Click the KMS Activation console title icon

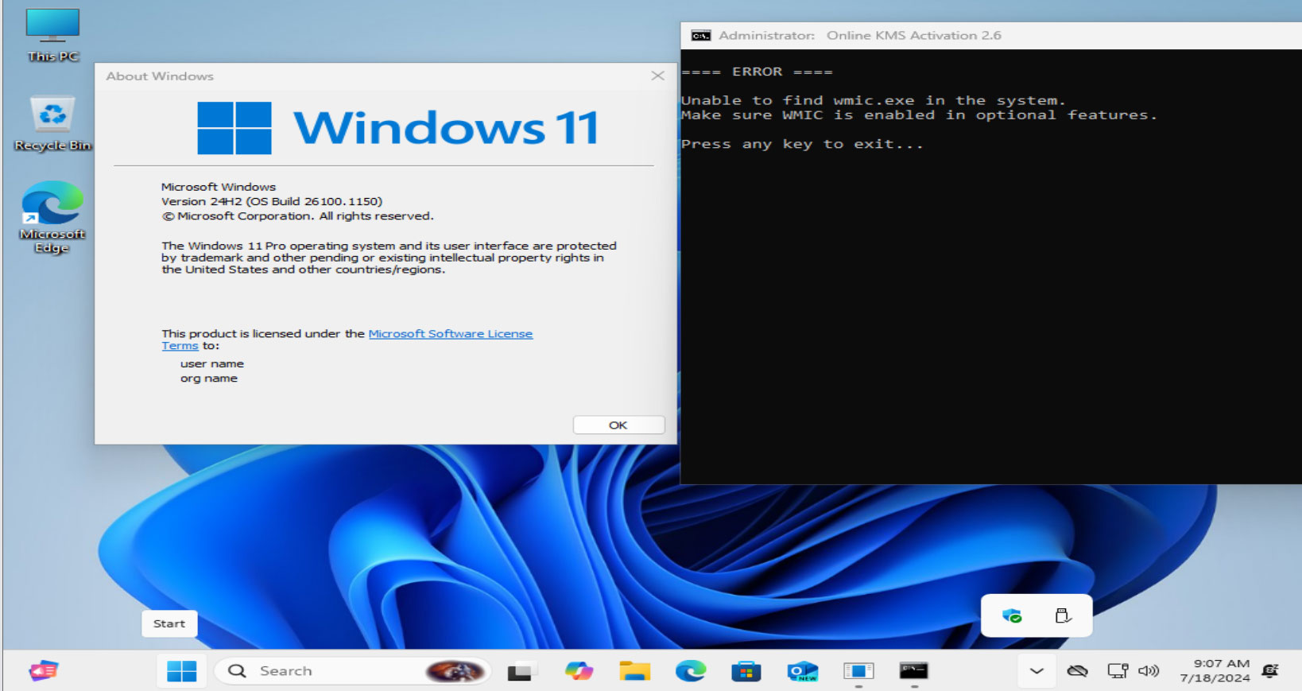point(701,36)
